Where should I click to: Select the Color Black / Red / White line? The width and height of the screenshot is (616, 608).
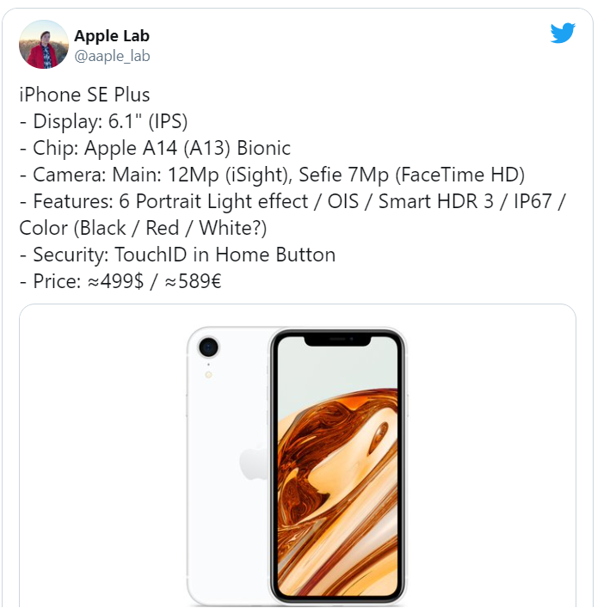pos(143,228)
